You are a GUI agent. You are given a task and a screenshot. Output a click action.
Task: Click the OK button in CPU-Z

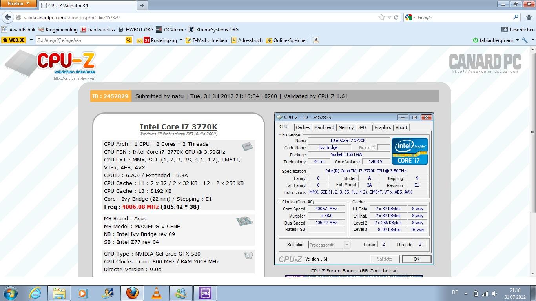(416, 259)
